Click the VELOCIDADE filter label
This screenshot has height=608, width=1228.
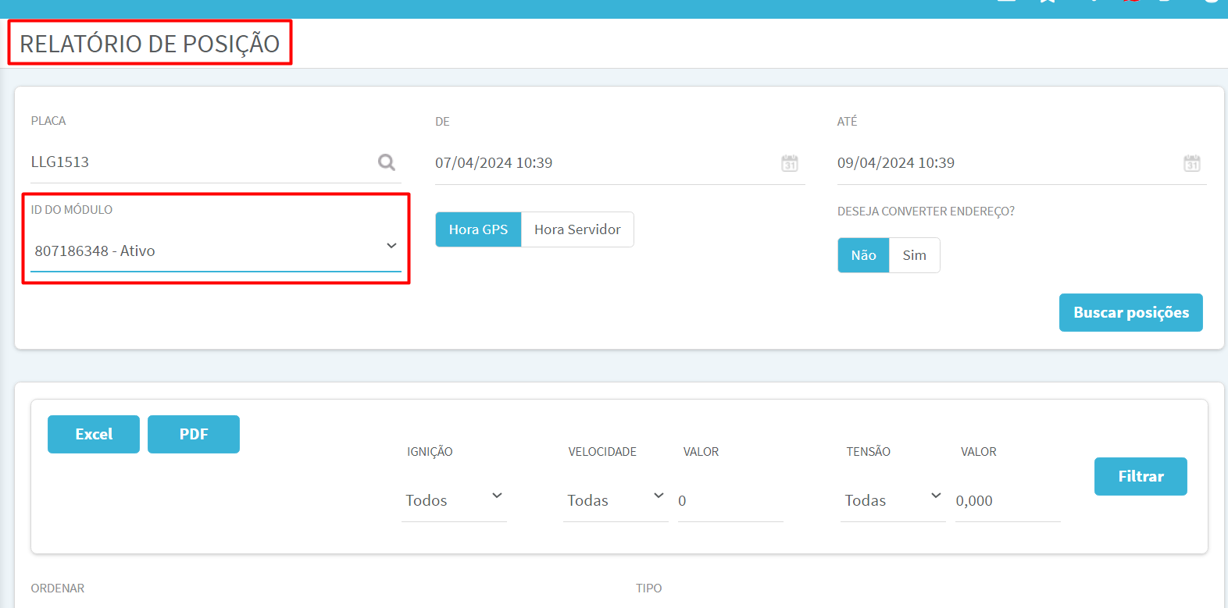click(x=602, y=452)
